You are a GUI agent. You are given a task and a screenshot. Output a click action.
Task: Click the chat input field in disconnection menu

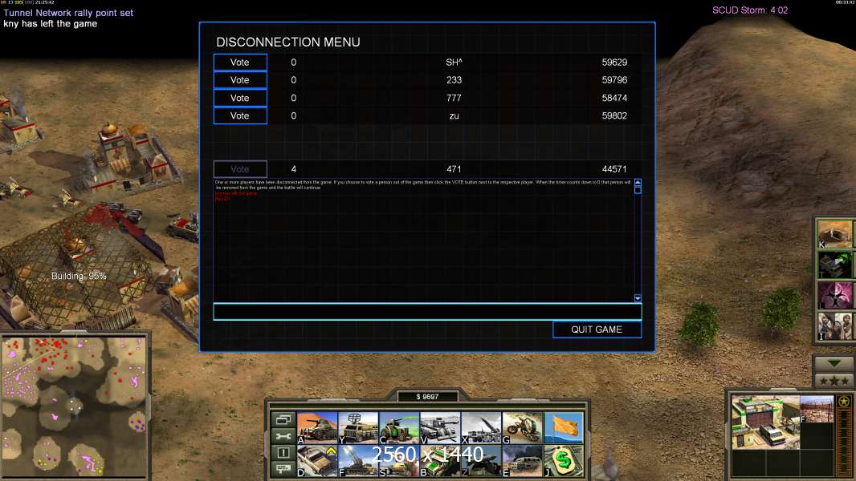(427, 312)
